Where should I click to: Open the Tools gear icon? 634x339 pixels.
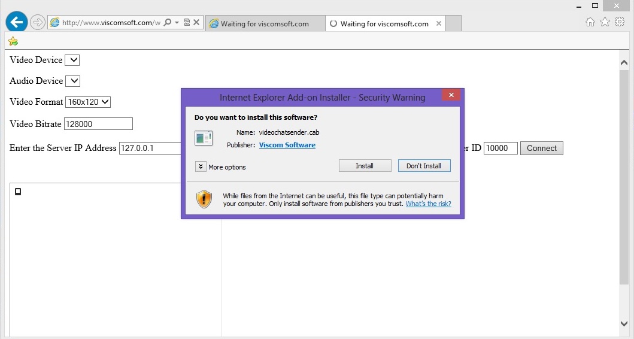[620, 22]
